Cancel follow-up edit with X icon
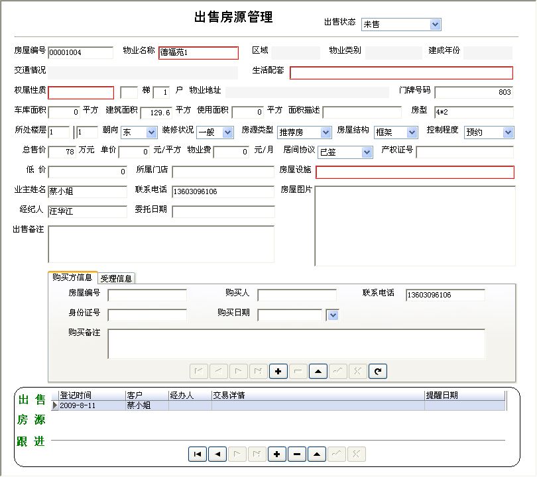Viewport: 537px width, 477px height. coord(356,454)
